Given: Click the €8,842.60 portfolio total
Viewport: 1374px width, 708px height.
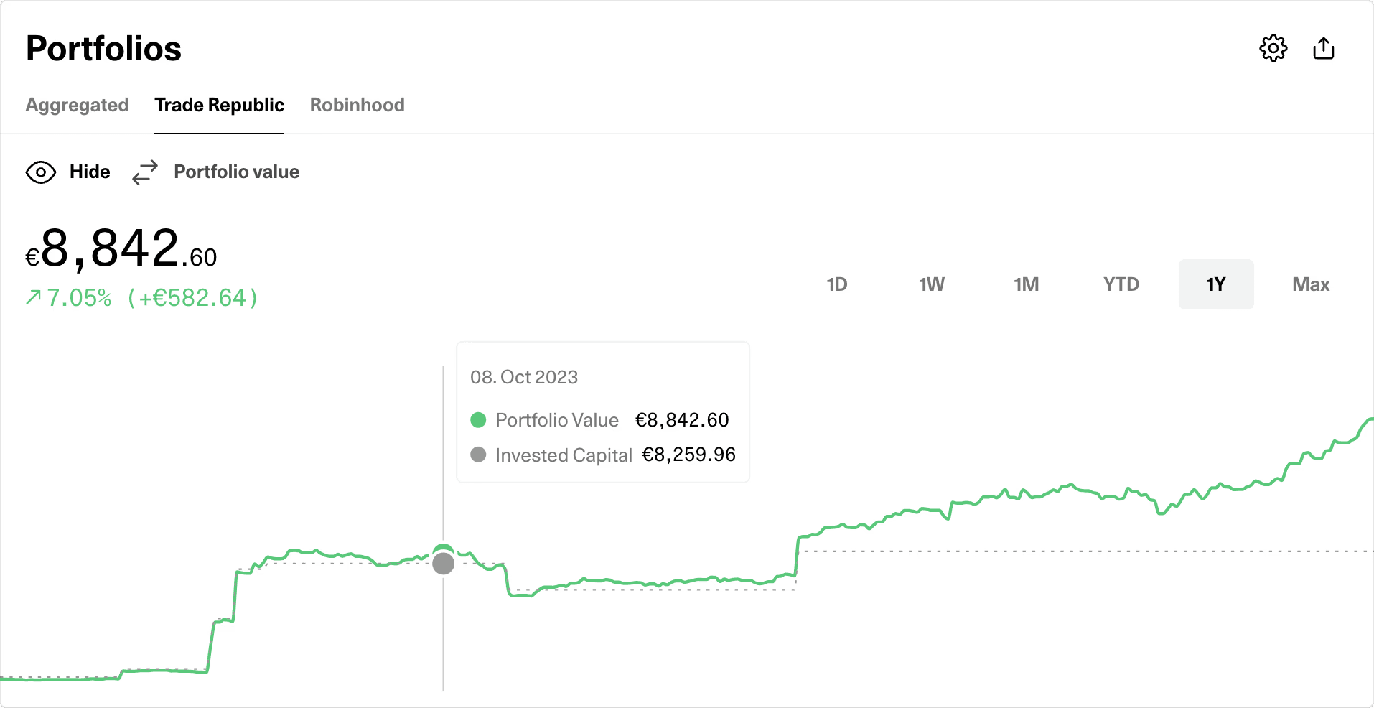Looking at the screenshot, I should pyautogui.click(x=121, y=249).
